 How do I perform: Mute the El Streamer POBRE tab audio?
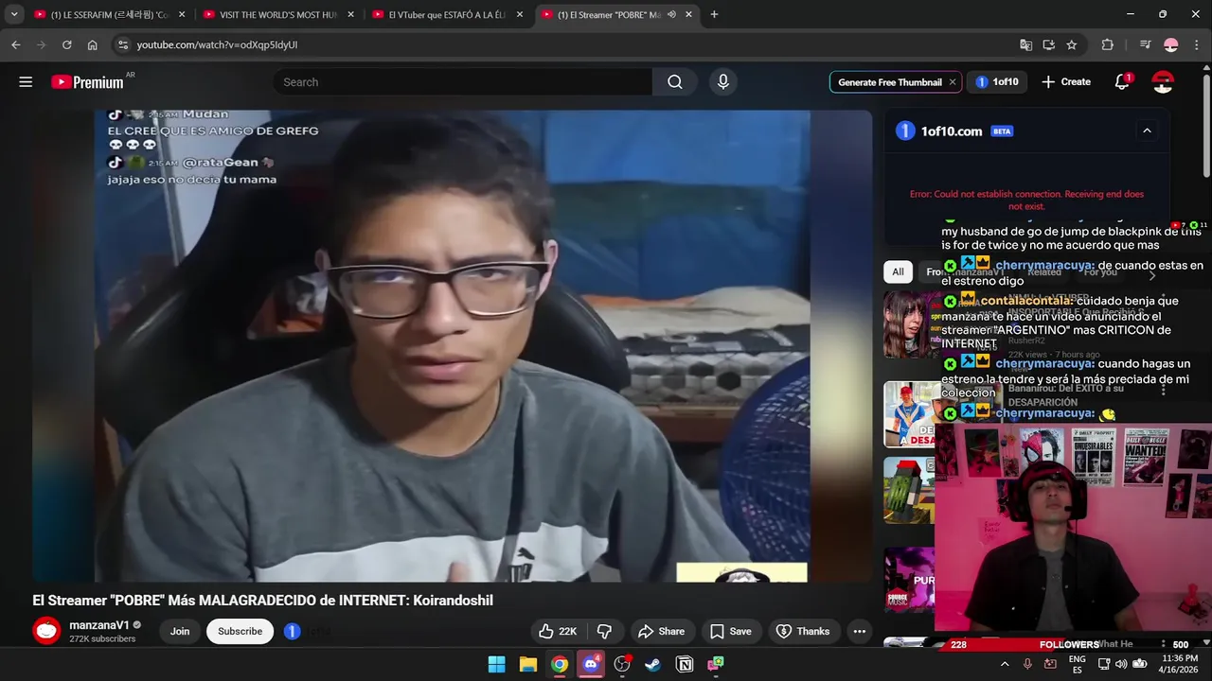point(671,14)
